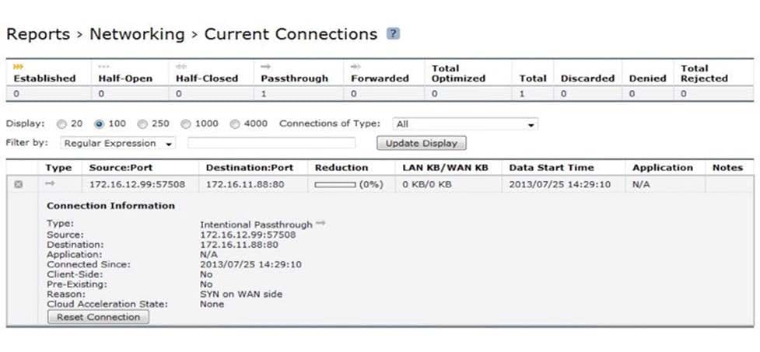Image resolution: width=760 pixels, height=352 pixels.
Task: Select the 4000 display radio button
Action: point(235,124)
